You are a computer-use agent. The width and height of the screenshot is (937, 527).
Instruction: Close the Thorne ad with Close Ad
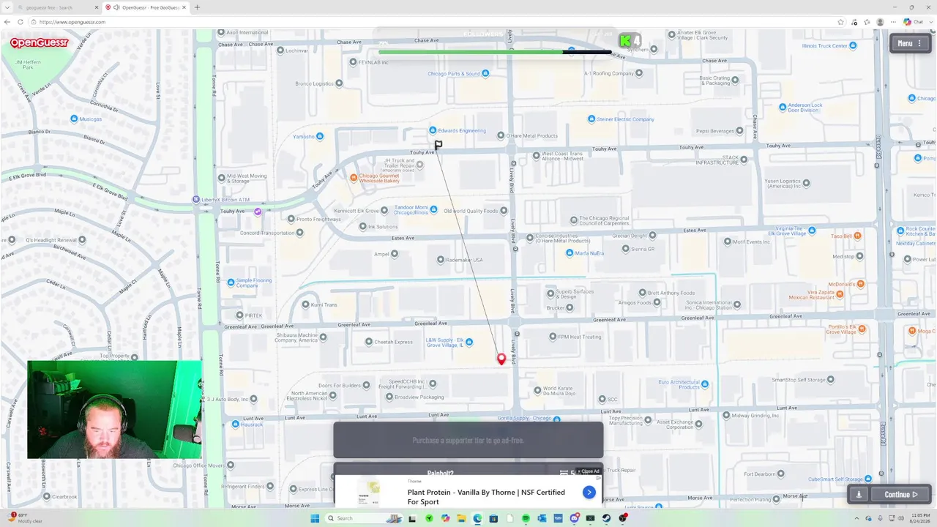click(588, 471)
